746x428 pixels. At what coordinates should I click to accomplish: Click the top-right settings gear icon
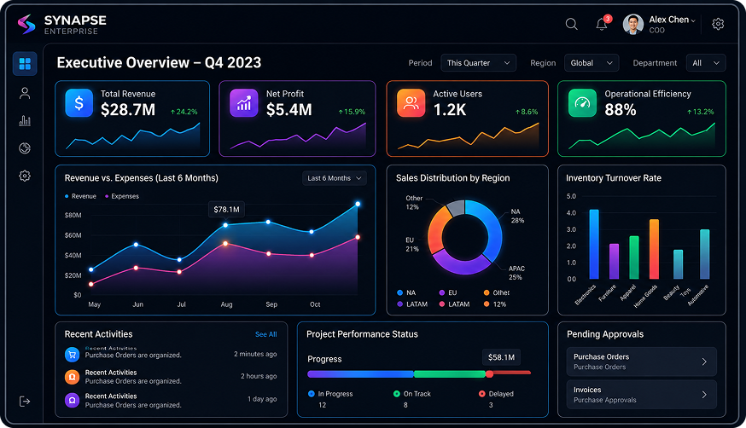[x=718, y=24]
